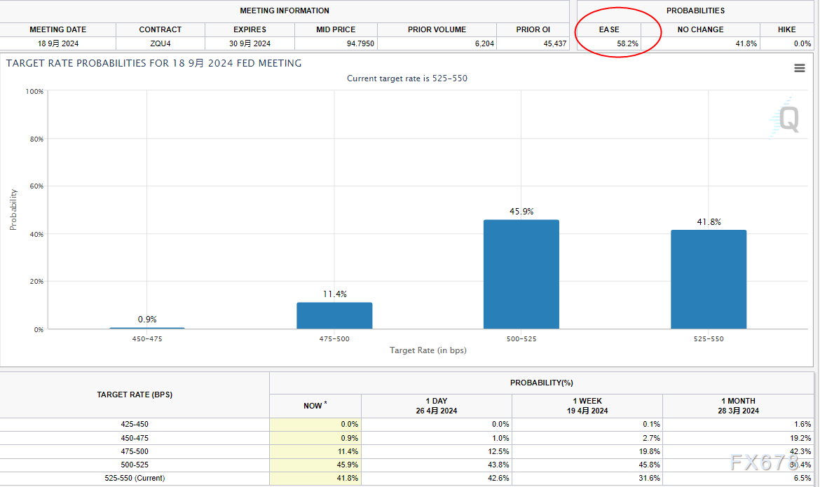Click the 525-550 (Current) table row
This screenshot has height=487, width=820.
point(134,478)
